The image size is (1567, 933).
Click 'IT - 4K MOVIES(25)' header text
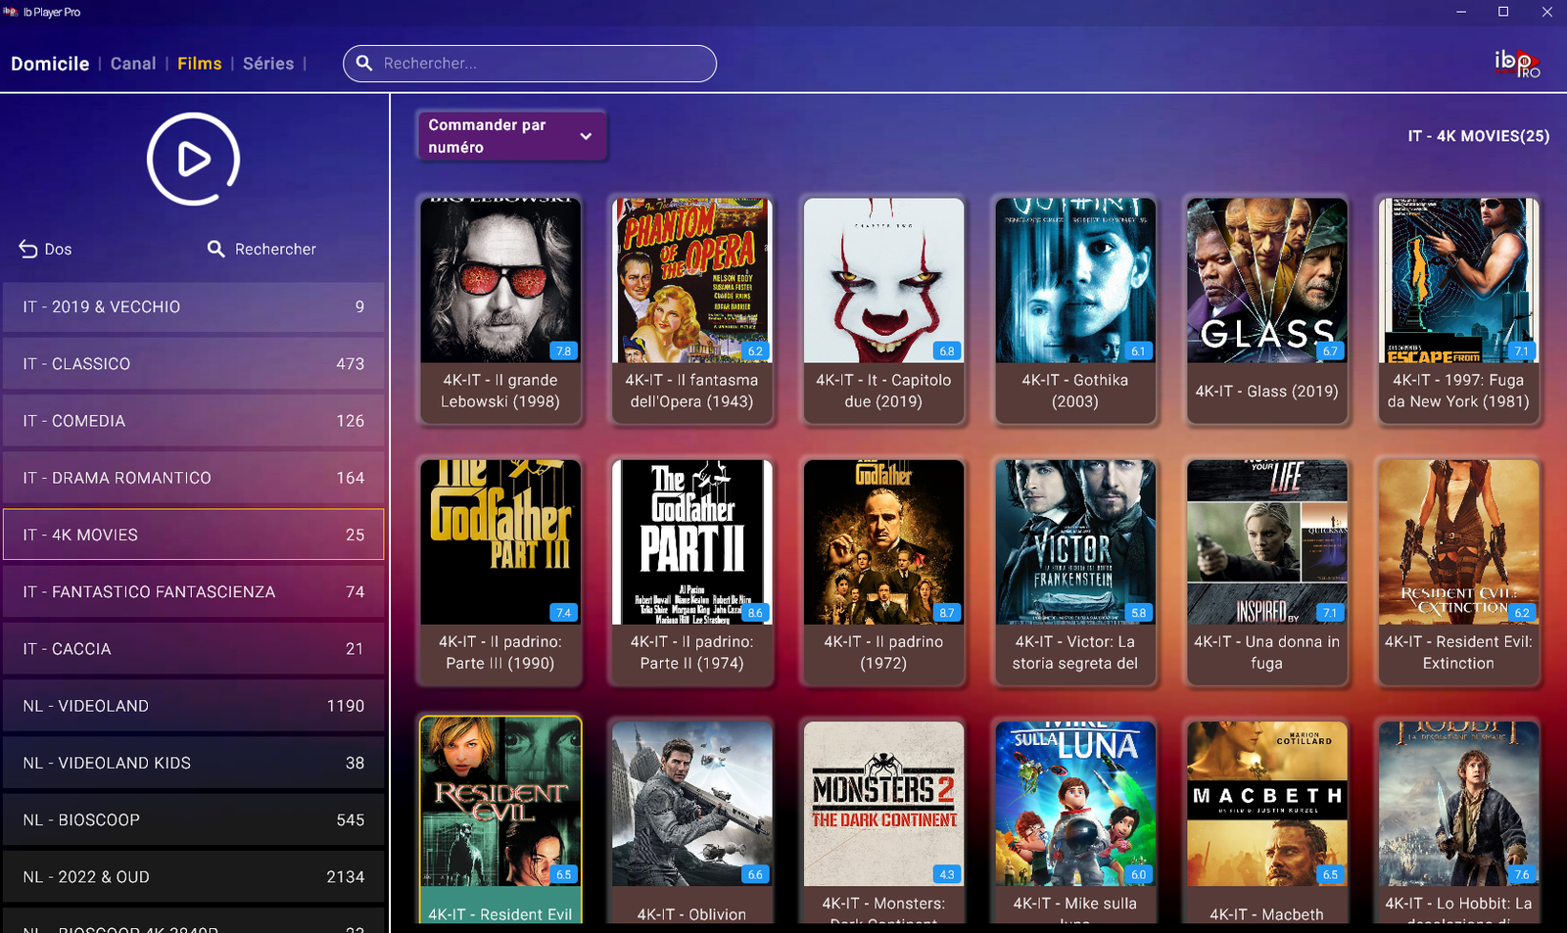click(1479, 136)
